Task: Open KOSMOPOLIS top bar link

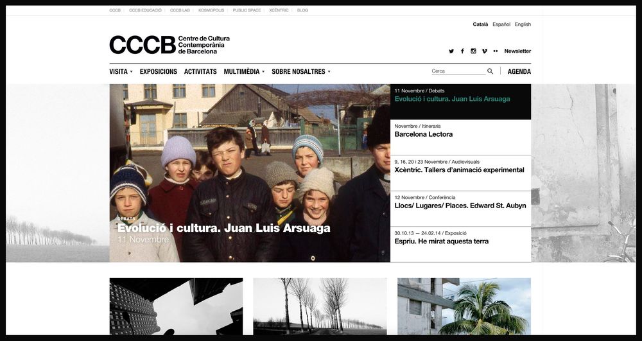Action: pos(211,10)
